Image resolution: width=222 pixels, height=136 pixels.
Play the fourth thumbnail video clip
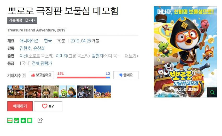[x=68, y=92]
